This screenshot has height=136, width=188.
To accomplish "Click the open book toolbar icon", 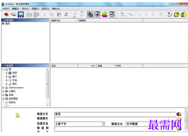I will click(14, 15).
